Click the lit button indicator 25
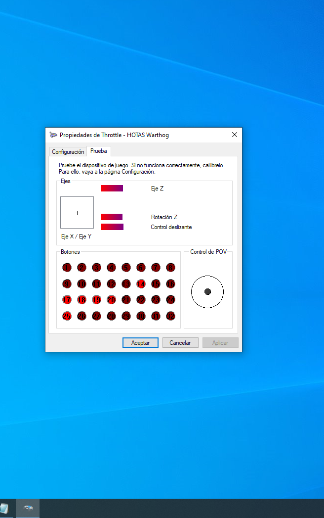This screenshot has width=324, height=518. click(x=67, y=316)
